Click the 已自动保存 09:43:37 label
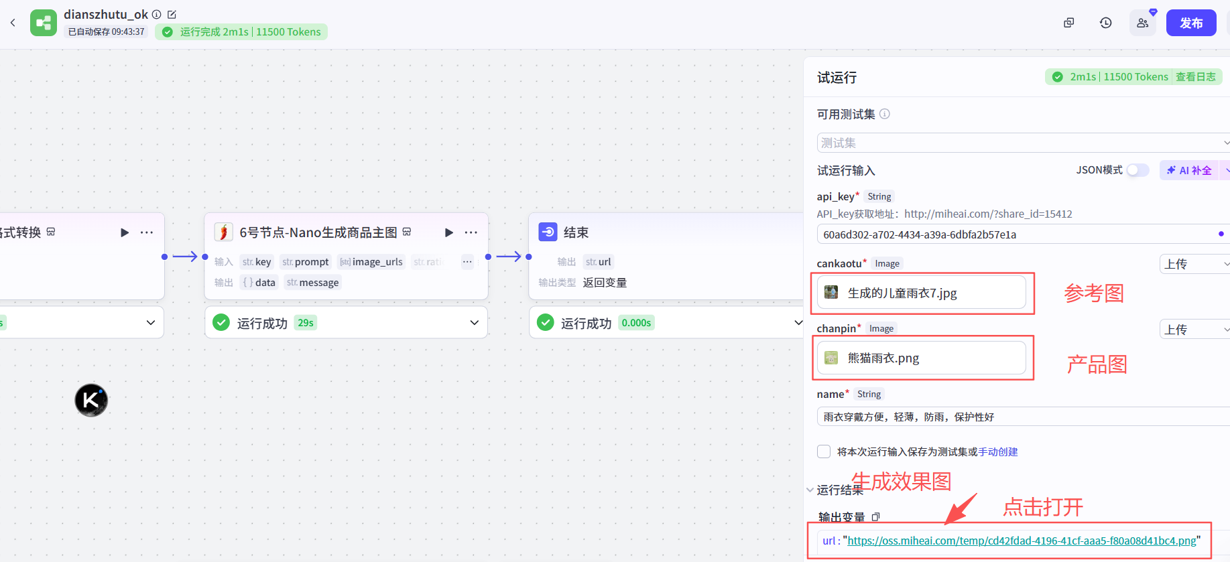Image resolution: width=1230 pixels, height=562 pixels. (x=106, y=31)
